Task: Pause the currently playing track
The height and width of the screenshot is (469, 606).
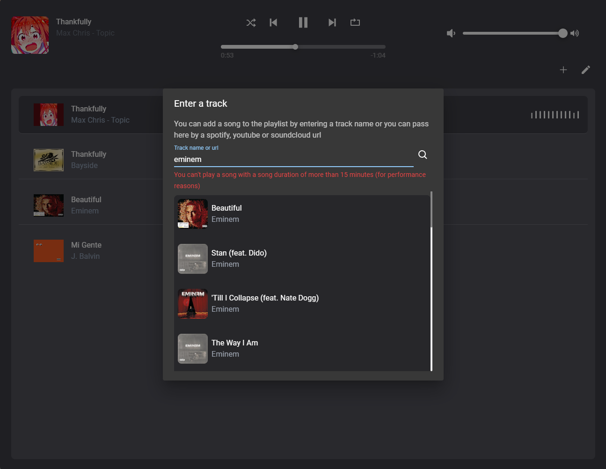Action: 303,22
